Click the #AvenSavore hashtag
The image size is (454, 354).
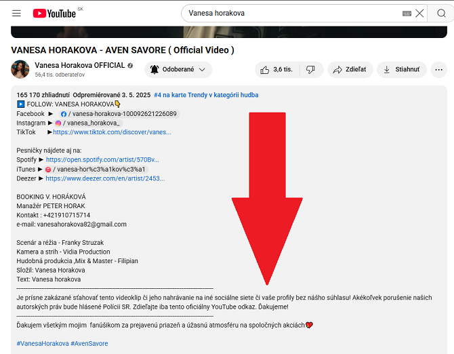[89, 344]
